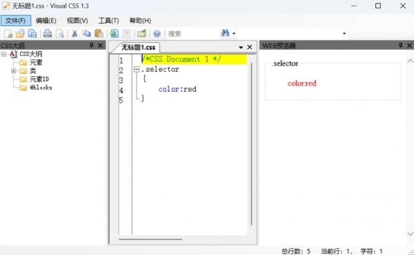Collapse the .selector code fold
The width and height of the screenshot is (414, 255).
pos(137,70)
